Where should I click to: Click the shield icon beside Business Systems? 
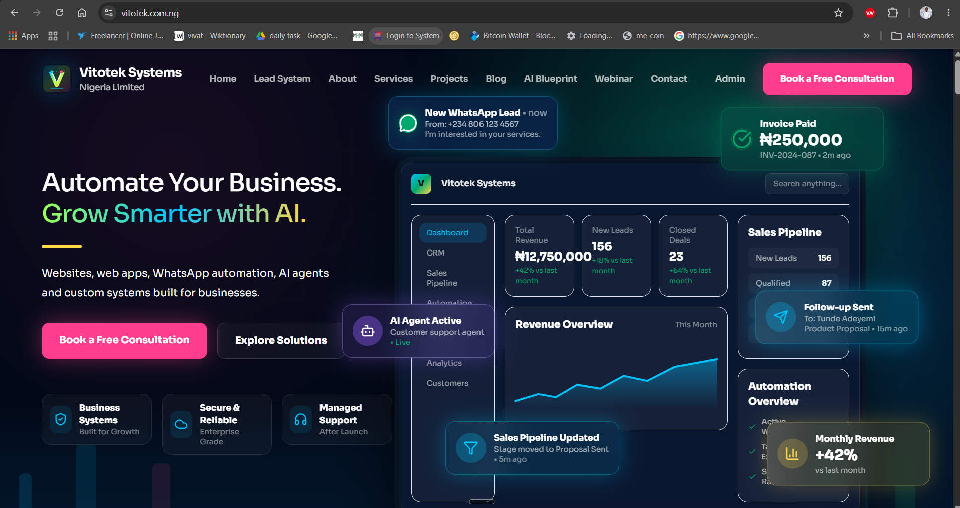click(x=61, y=419)
